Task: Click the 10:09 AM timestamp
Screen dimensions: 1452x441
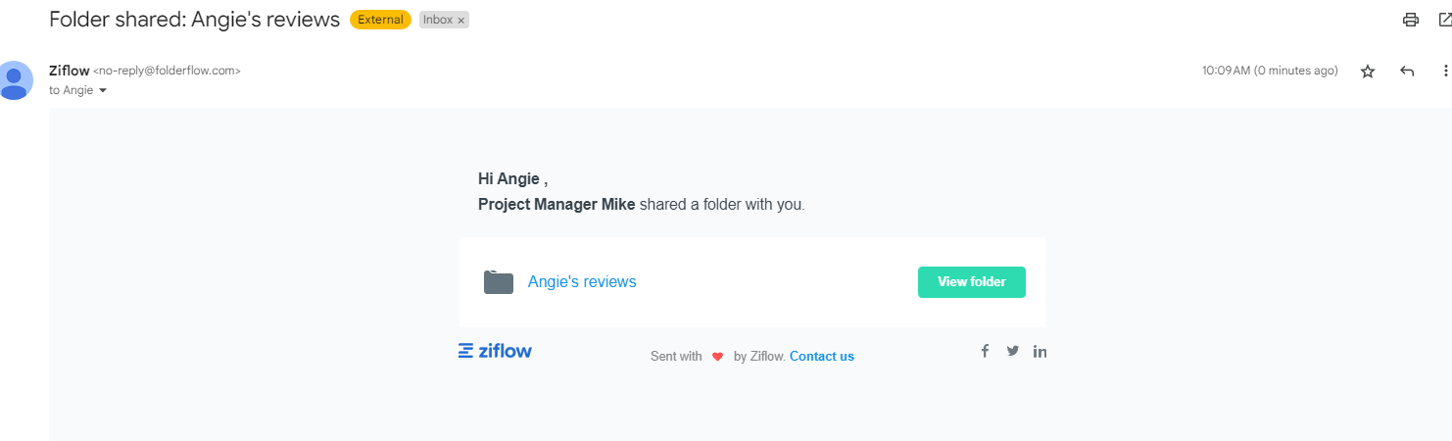Action: [x=1227, y=71]
